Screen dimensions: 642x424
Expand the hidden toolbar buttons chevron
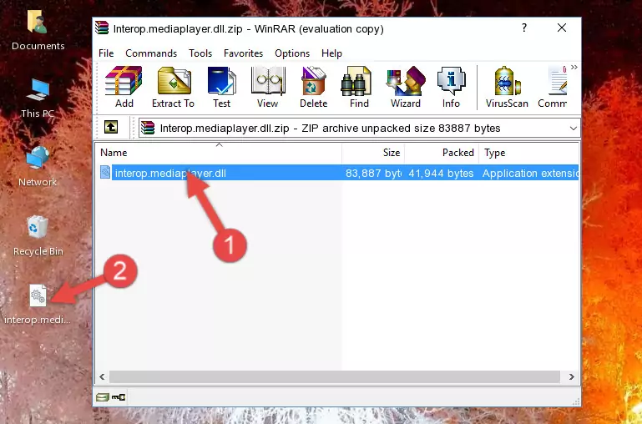pos(574,67)
